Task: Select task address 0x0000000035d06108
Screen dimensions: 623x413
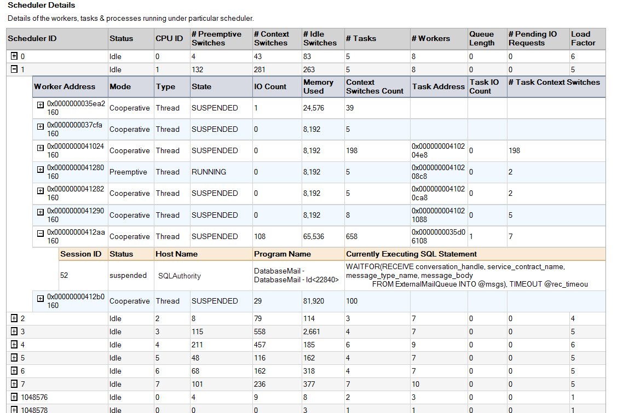Action: pyautogui.click(x=439, y=236)
